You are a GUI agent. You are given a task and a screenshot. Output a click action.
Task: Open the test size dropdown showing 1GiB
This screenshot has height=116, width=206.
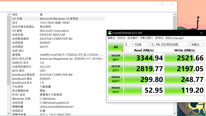click(x=141, y=45)
